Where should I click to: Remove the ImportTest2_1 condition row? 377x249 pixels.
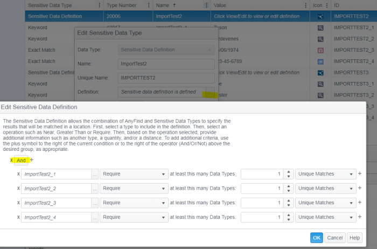point(19,174)
